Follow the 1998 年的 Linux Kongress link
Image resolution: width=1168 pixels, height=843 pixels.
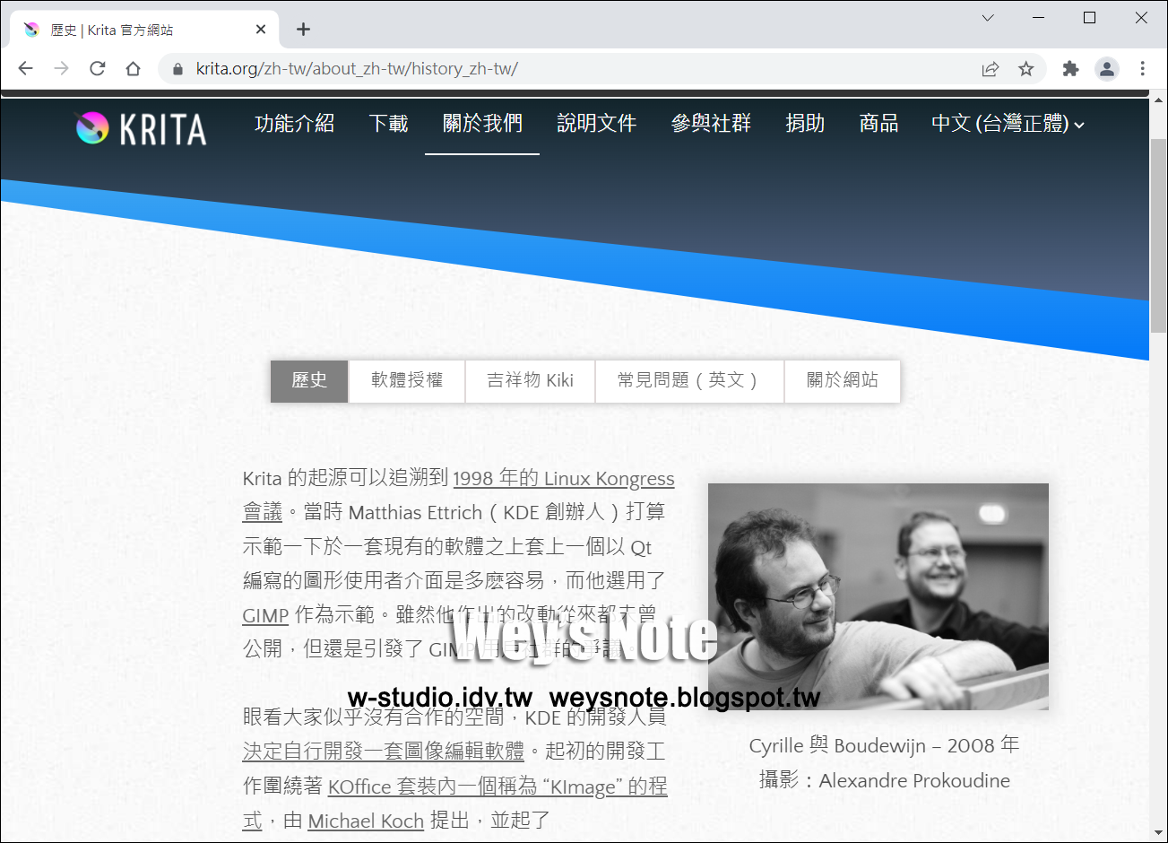click(x=564, y=479)
